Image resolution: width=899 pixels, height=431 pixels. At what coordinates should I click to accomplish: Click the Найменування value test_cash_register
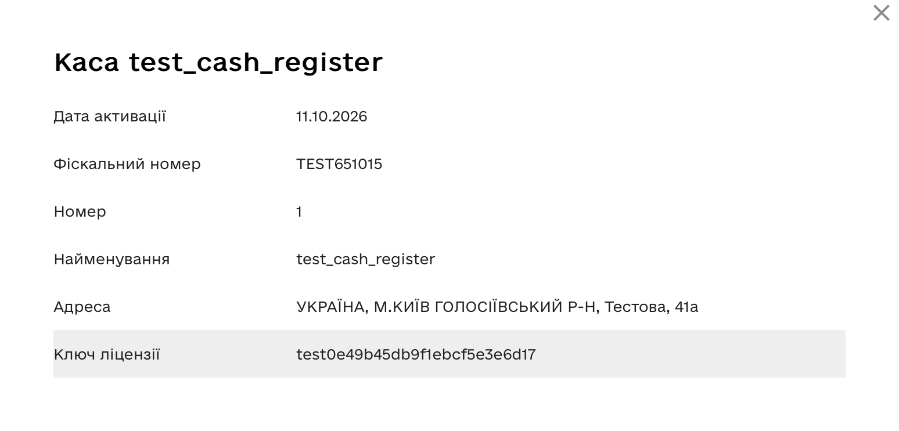(365, 259)
